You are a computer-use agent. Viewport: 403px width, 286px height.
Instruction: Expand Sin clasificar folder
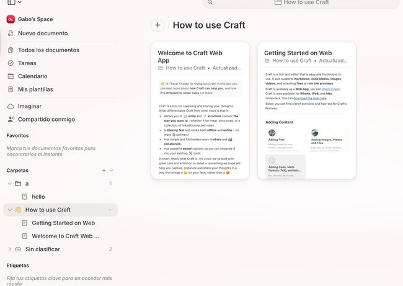[10, 249]
